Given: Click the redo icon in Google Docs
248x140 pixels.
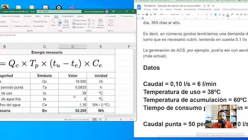Looking at the screenshot, I should click(x=143, y=15).
